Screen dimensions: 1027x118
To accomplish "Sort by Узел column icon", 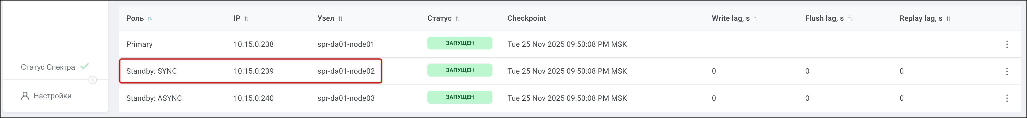I will (341, 19).
